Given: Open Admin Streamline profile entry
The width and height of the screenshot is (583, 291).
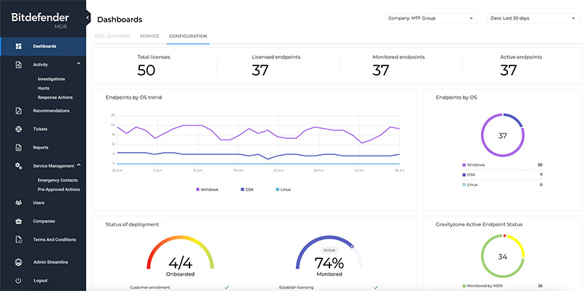Looking at the screenshot, I should coord(50,262).
